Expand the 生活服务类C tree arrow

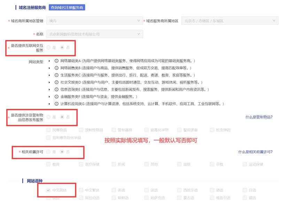coord(49,75)
